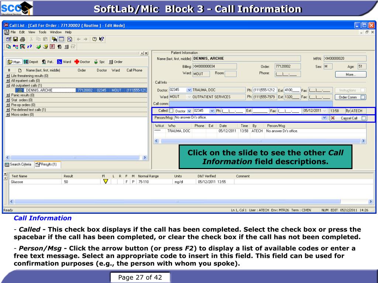Screen dimensions: 378x283
Task: Tick the Cancel Call checkbox
Action: (x=364, y=118)
